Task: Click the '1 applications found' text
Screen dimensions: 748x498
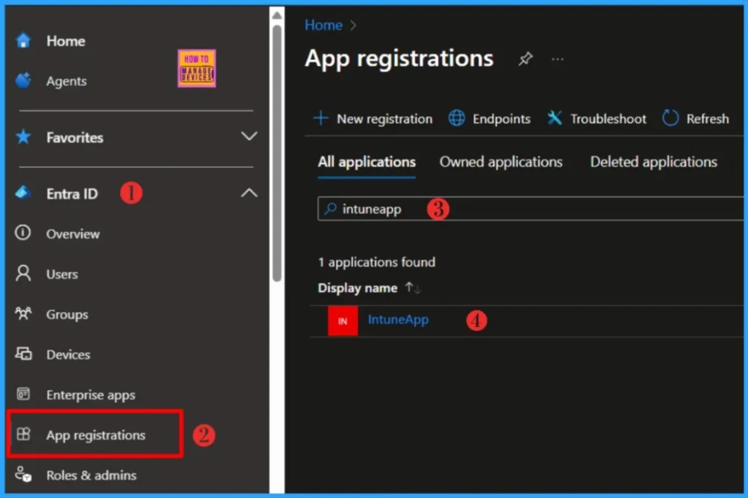Action: [377, 262]
